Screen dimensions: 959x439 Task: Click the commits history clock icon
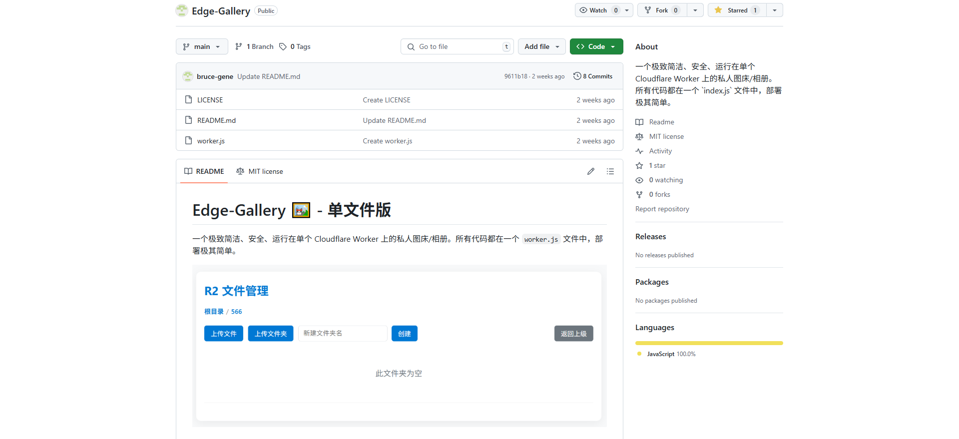pos(577,76)
